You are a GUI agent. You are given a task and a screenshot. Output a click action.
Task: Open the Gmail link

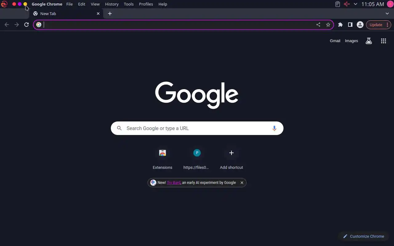tap(335, 41)
